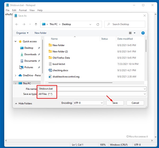Sort files by Status column
The height and width of the screenshot is (148, 159).
coord(104,39)
